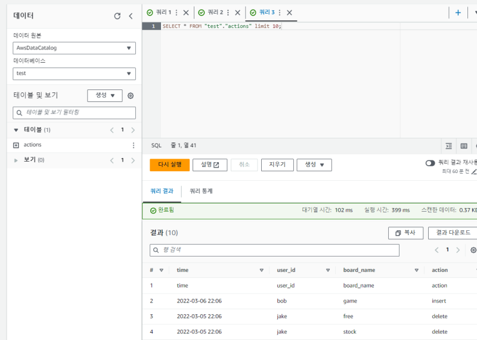Close the 쿼리 1 tab
477x340 pixels.
(x=186, y=13)
